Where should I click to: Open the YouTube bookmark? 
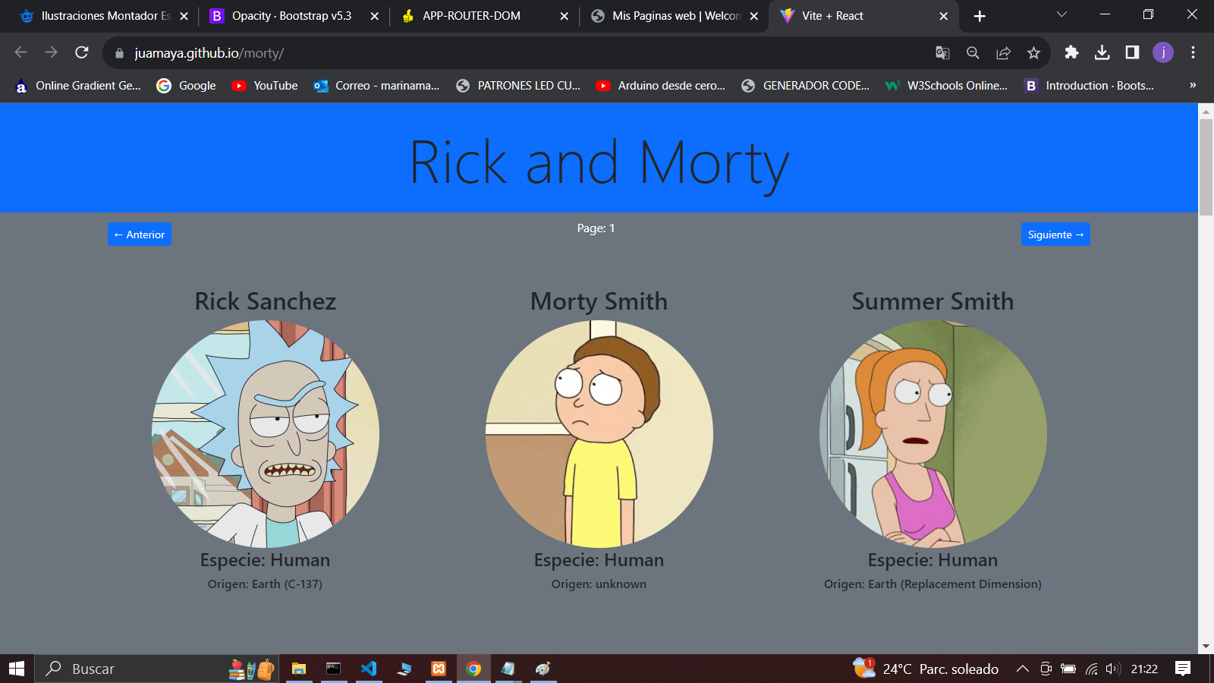[265, 85]
